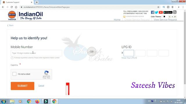
Task: Open the Windows Start menu
Action: pyautogui.click(x=3, y=101)
